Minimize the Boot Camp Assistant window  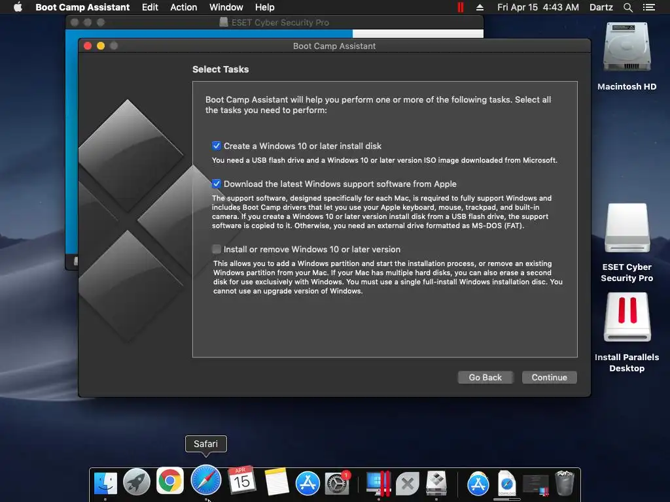(101, 46)
